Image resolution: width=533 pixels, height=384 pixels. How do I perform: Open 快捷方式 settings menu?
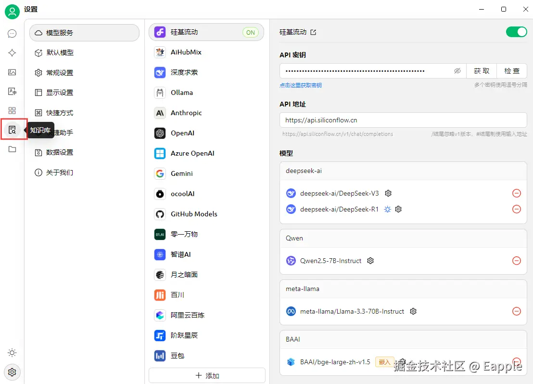(84, 113)
